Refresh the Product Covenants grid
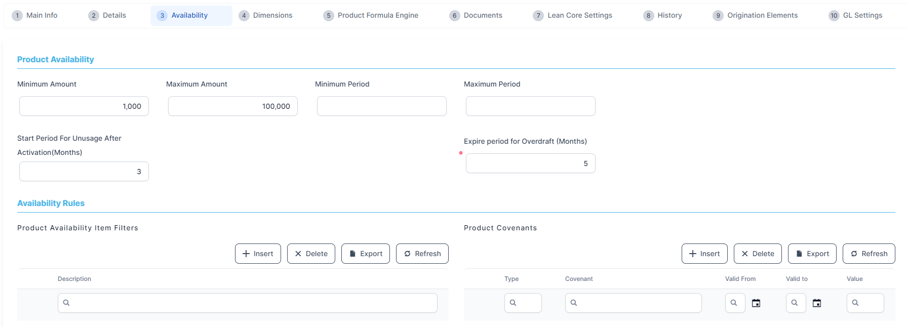Image resolution: width=907 pixels, height=327 pixels. pos(869,254)
